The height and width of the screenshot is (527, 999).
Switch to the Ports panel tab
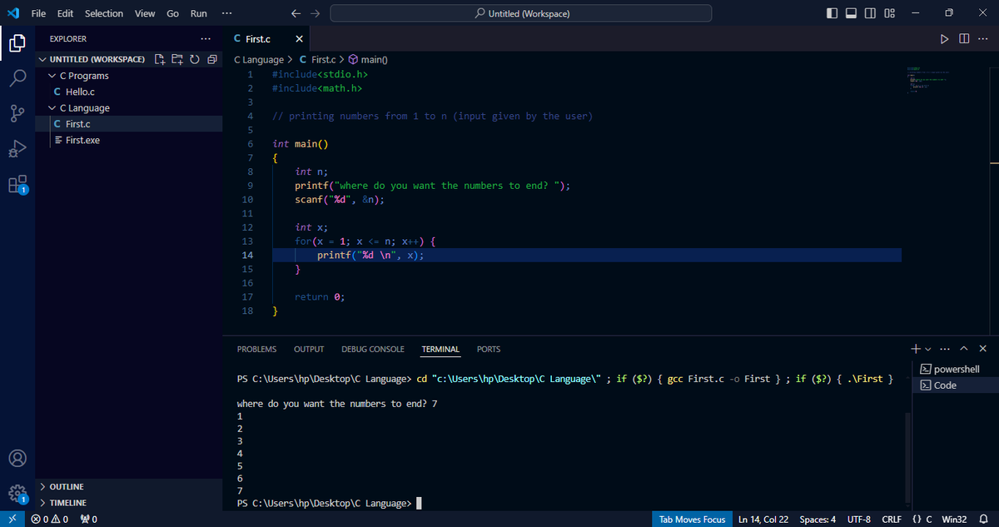coord(489,350)
